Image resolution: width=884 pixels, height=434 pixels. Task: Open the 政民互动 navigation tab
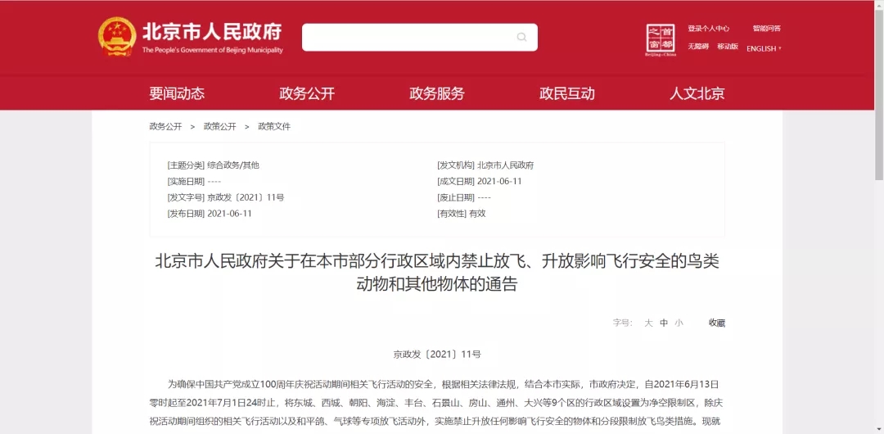(x=567, y=93)
